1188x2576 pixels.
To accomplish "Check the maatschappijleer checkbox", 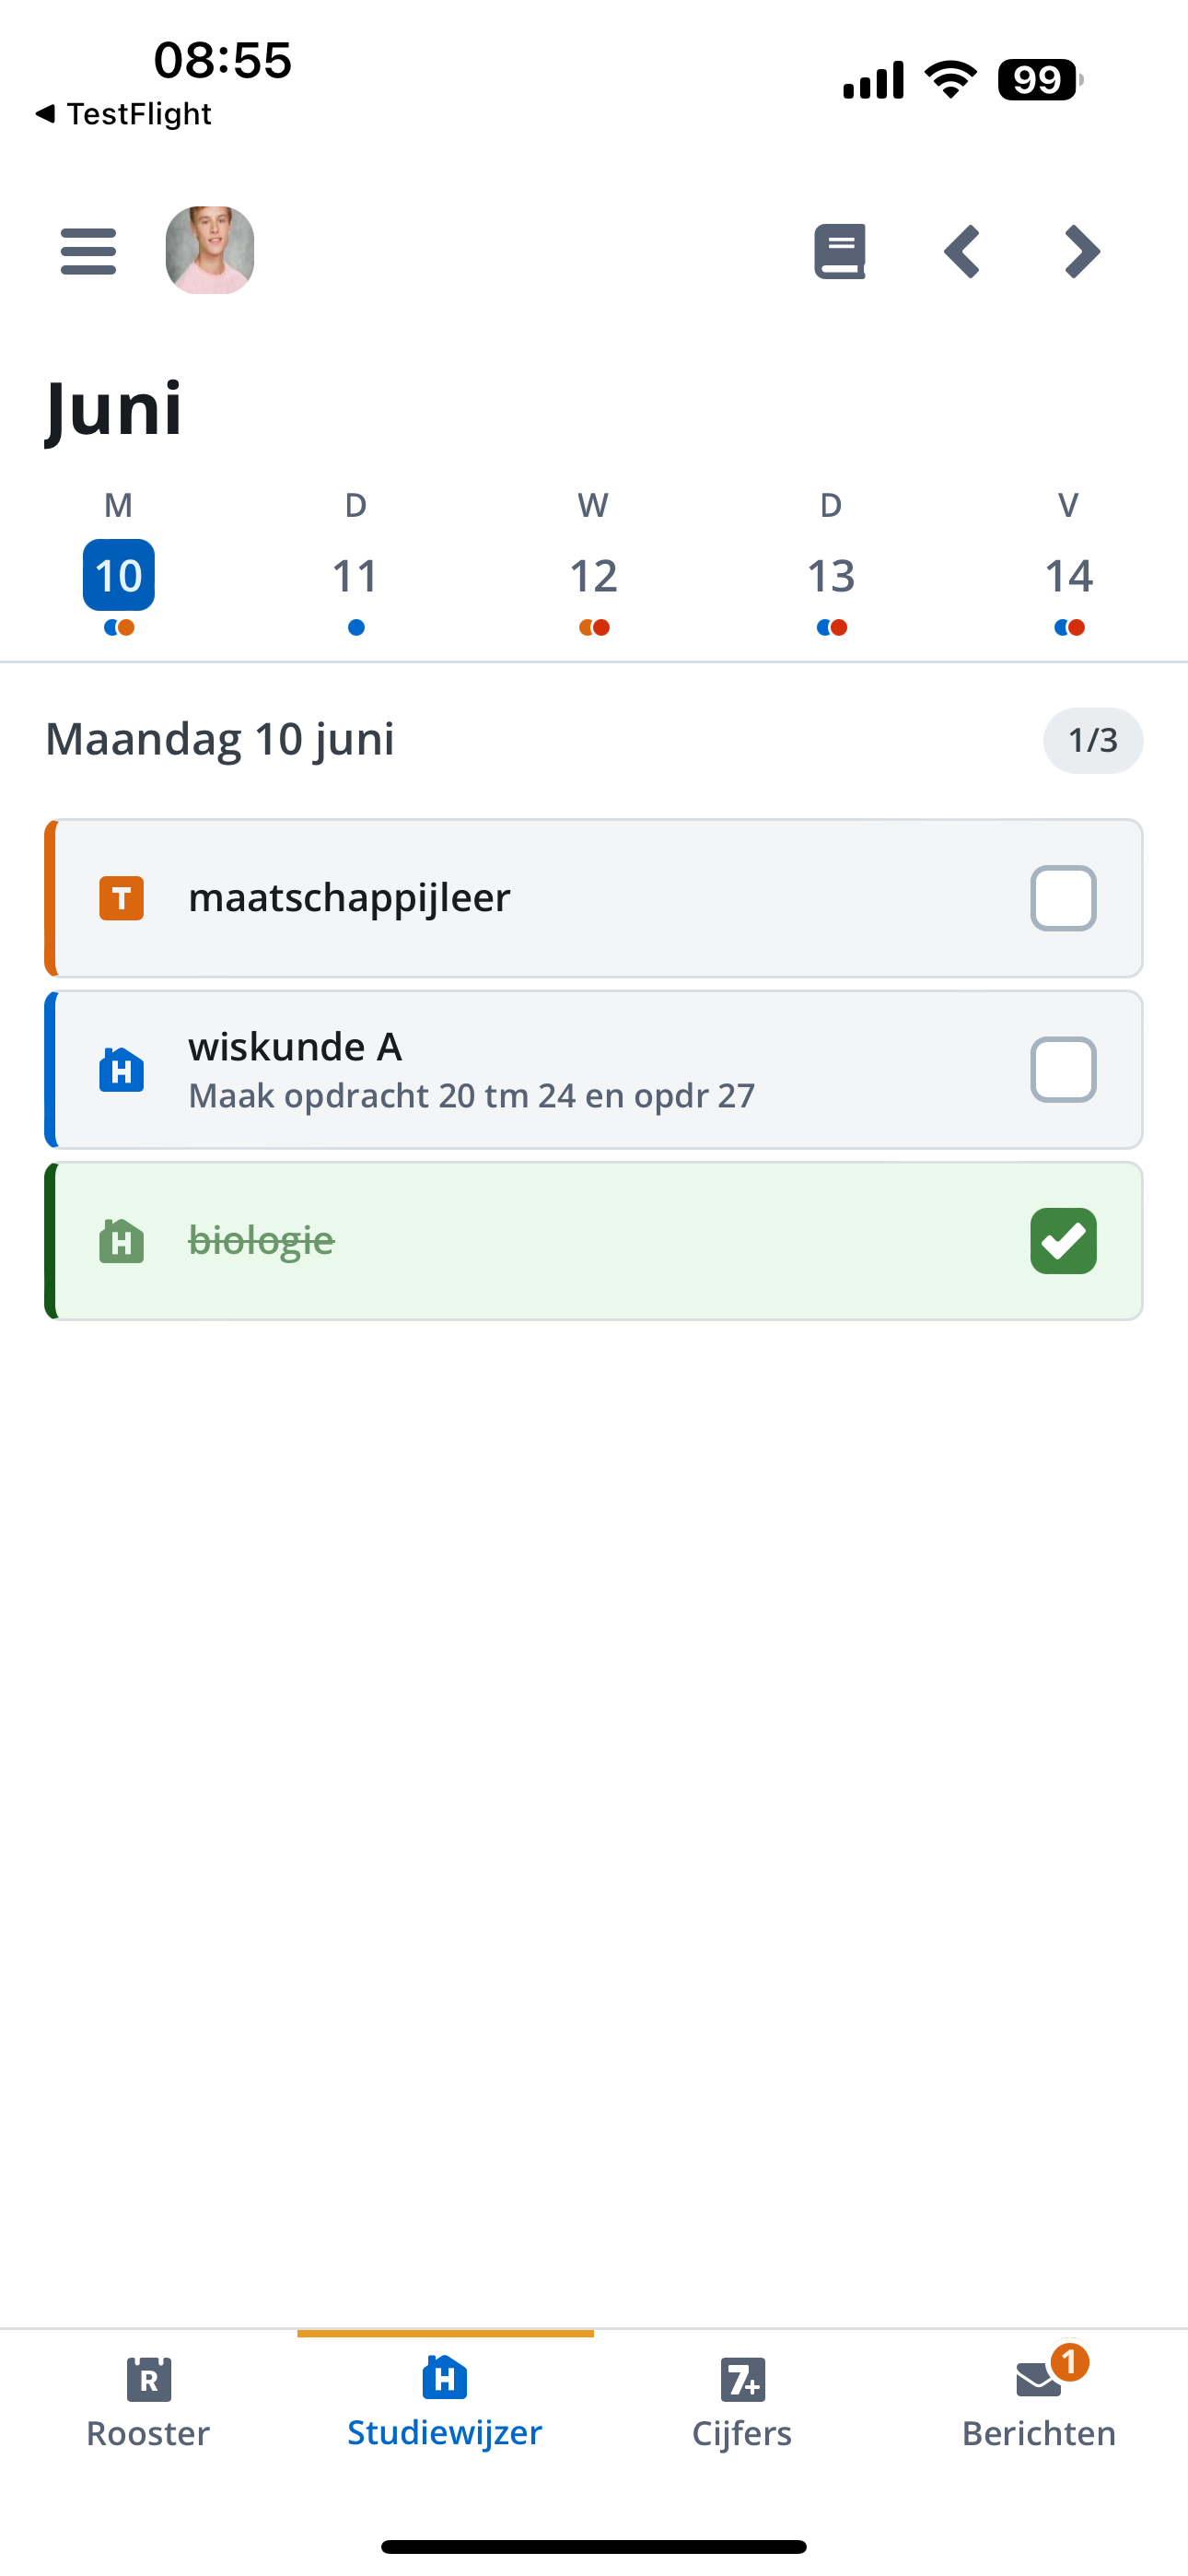I will 1063,898.
